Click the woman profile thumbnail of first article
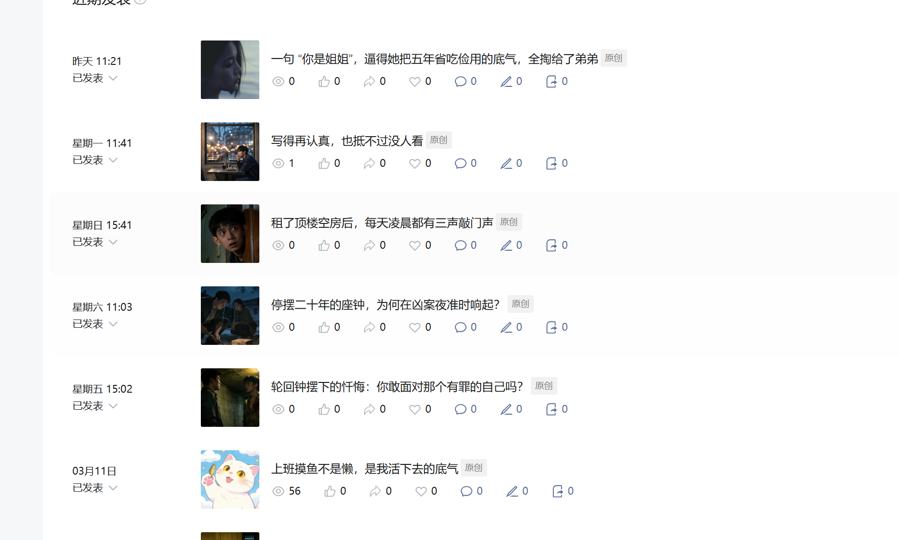Viewport: 898px width, 540px height. [x=230, y=70]
